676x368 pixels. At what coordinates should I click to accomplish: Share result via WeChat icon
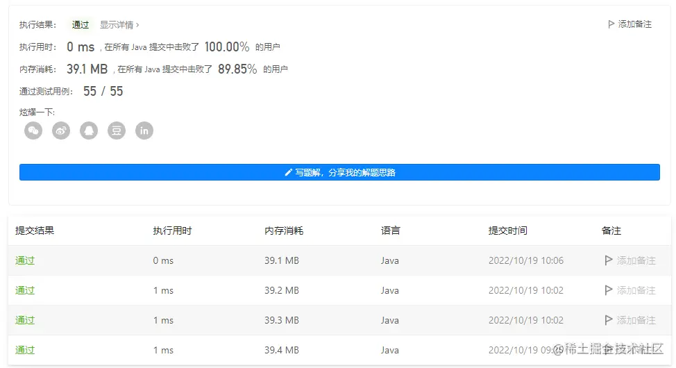coord(33,131)
